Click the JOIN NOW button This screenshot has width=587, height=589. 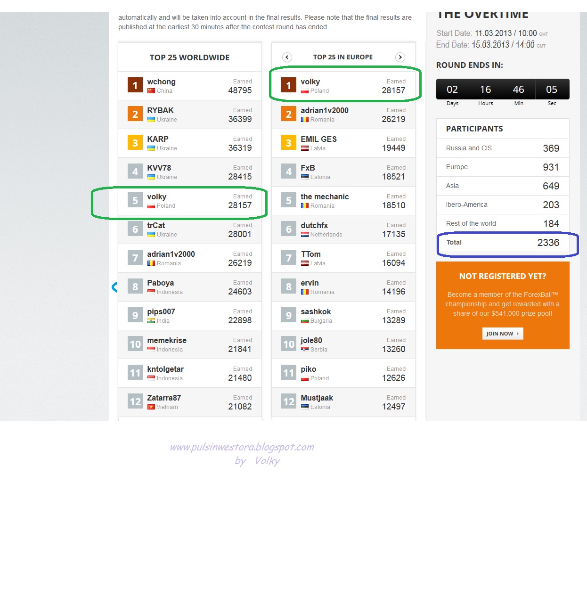503,334
